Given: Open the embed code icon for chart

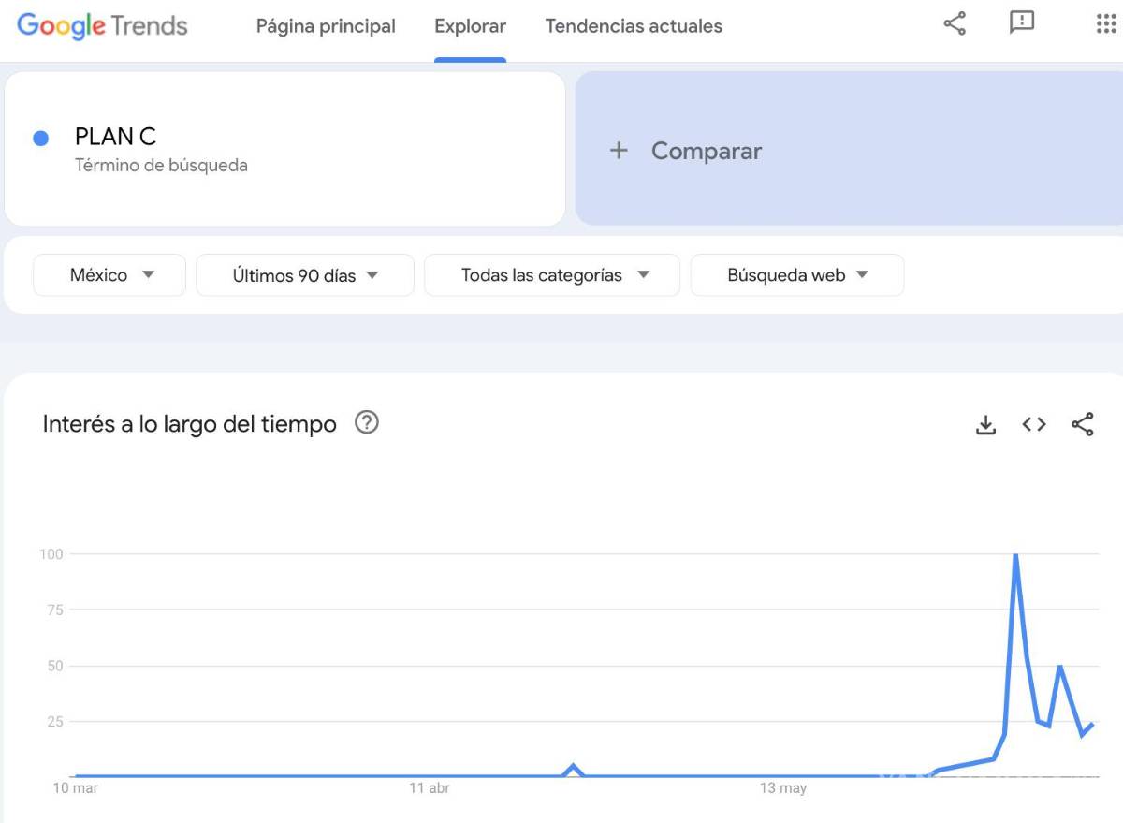Looking at the screenshot, I should tap(1034, 425).
